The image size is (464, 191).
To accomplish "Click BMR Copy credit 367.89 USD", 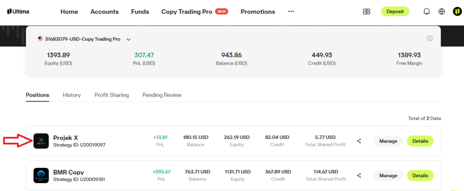I will tap(277, 172).
